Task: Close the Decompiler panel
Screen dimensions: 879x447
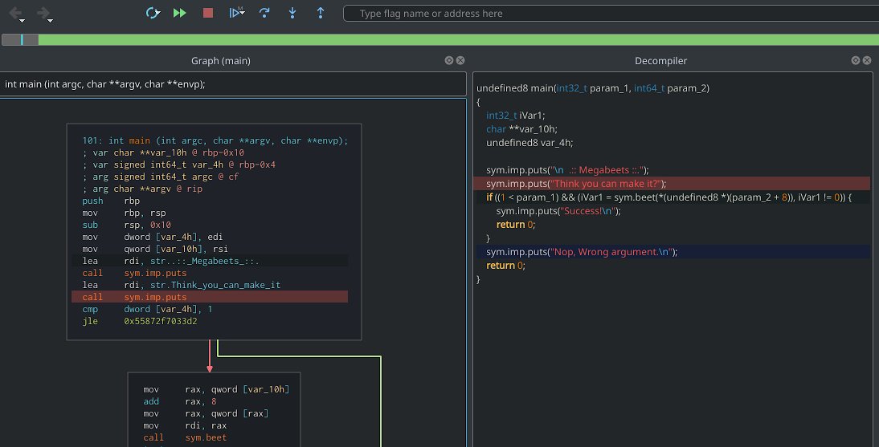Action: (867, 60)
